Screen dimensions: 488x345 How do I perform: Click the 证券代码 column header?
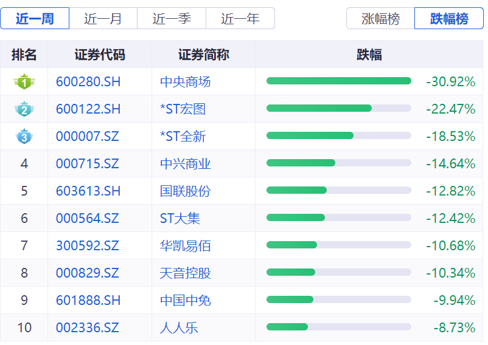click(100, 55)
